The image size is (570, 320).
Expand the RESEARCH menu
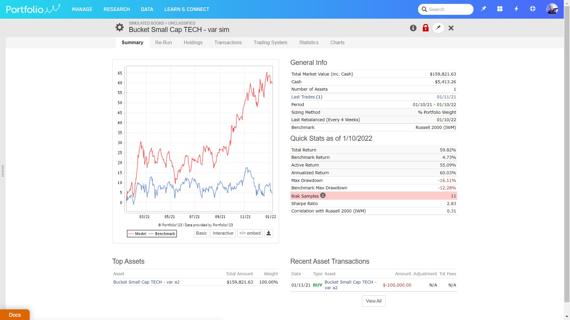pyautogui.click(x=117, y=9)
